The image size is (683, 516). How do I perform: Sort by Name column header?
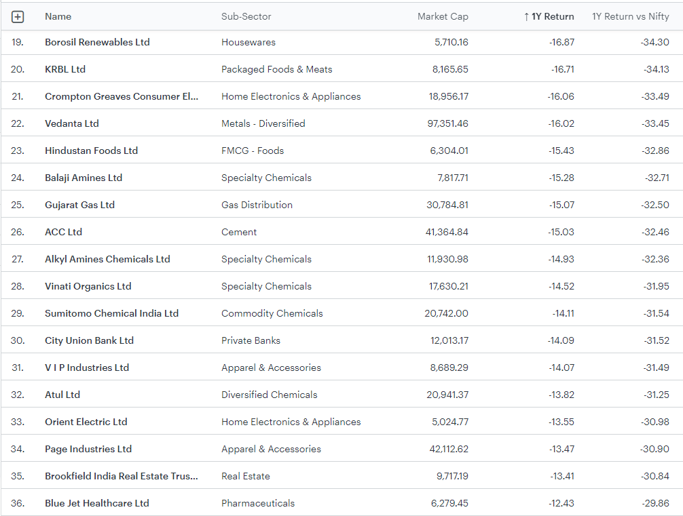pyautogui.click(x=58, y=16)
